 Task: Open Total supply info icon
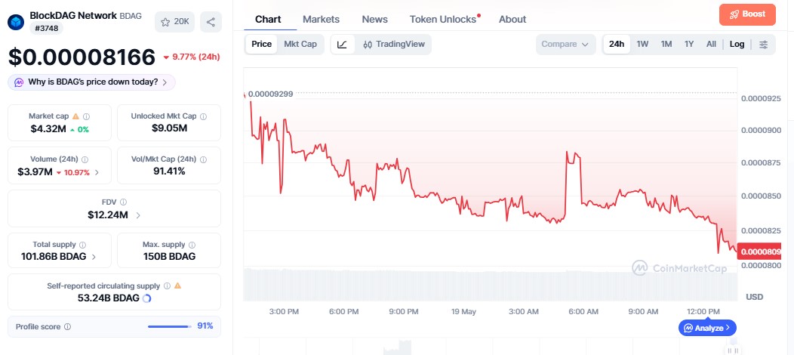click(x=82, y=245)
